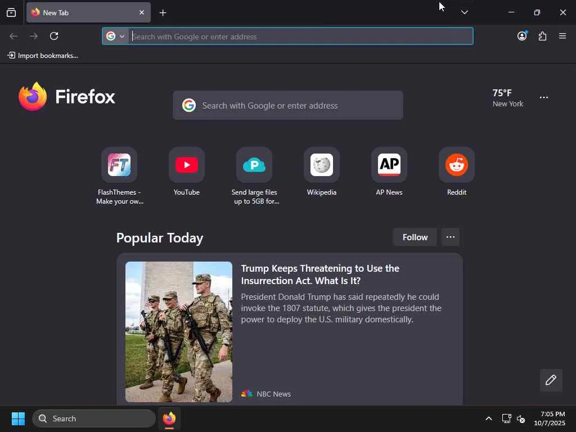Open a new tab with the plus button

click(x=163, y=13)
